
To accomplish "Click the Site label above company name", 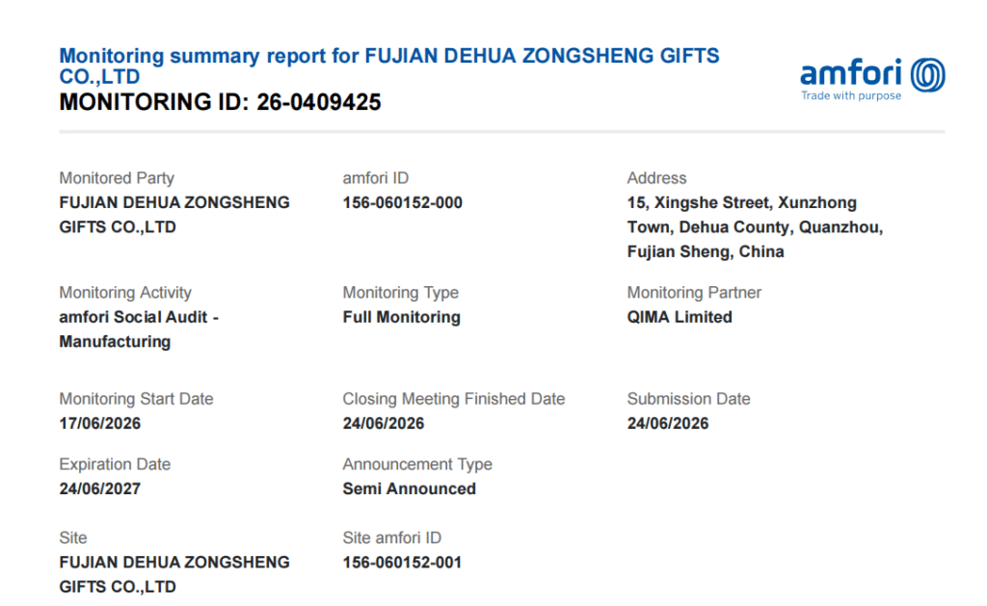I will tap(73, 538).
